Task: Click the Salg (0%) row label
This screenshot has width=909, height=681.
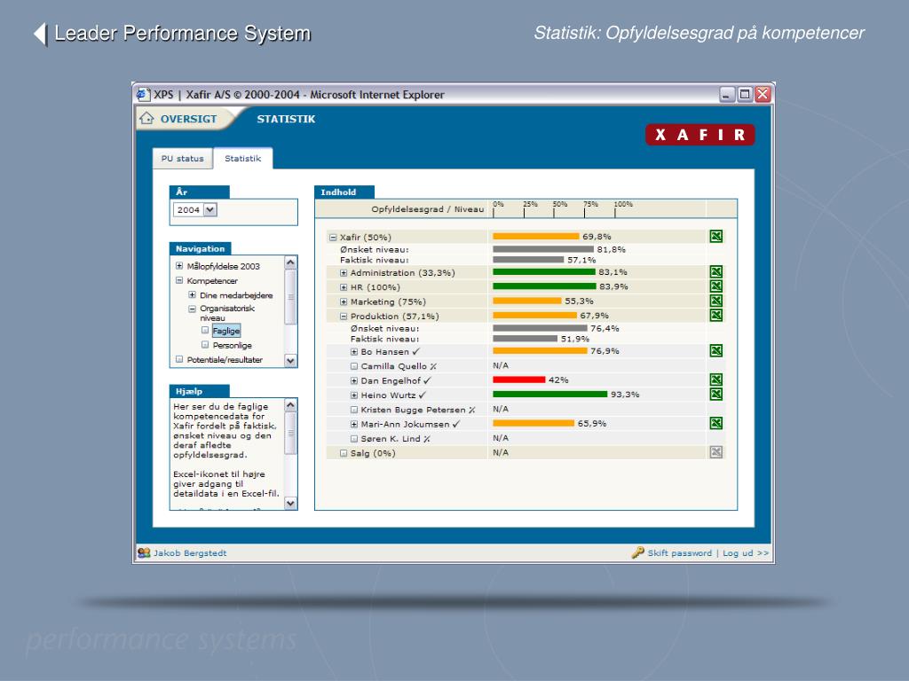Action: [x=373, y=453]
